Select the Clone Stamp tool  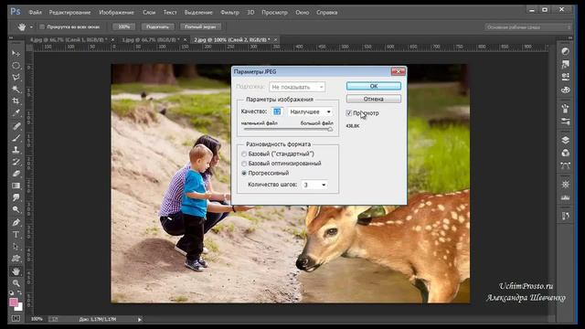pyautogui.click(x=16, y=150)
